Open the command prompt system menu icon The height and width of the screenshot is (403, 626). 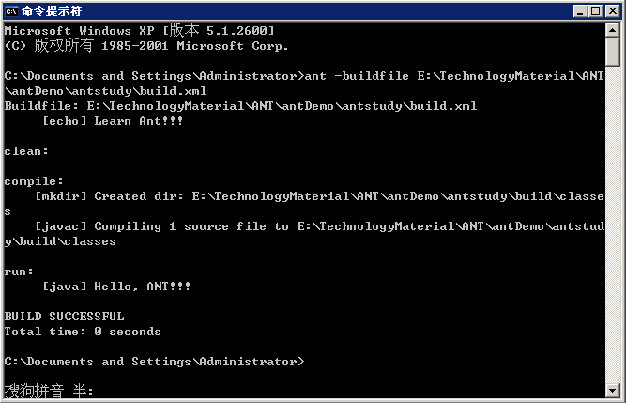click(x=12, y=10)
